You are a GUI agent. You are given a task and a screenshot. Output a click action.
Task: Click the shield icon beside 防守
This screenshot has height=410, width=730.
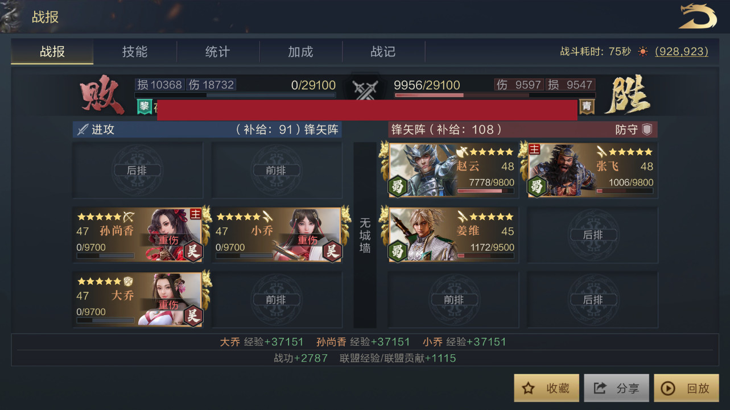pos(647,129)
